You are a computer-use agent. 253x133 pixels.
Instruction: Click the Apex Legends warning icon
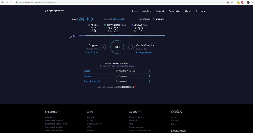[116, 81]
